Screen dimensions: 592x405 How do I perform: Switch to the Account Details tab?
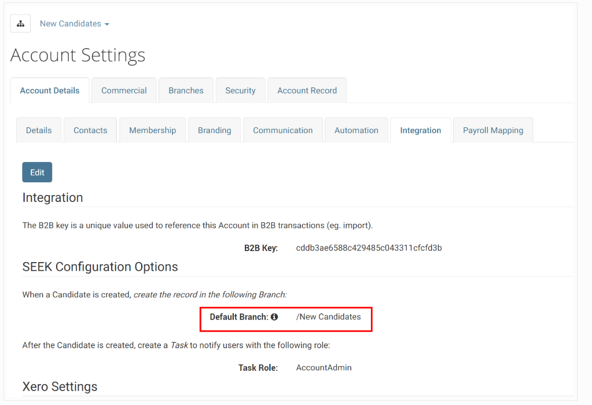point(50,90)
